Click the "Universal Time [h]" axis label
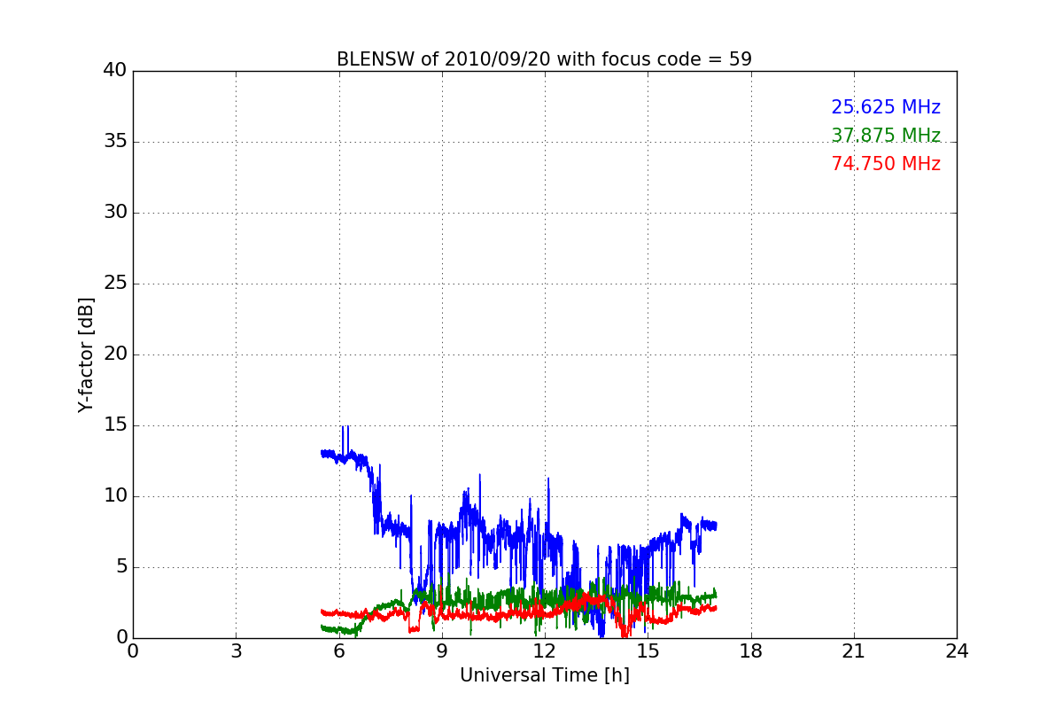The width and height of the screenshot is (1063, 709). [545, 675]
